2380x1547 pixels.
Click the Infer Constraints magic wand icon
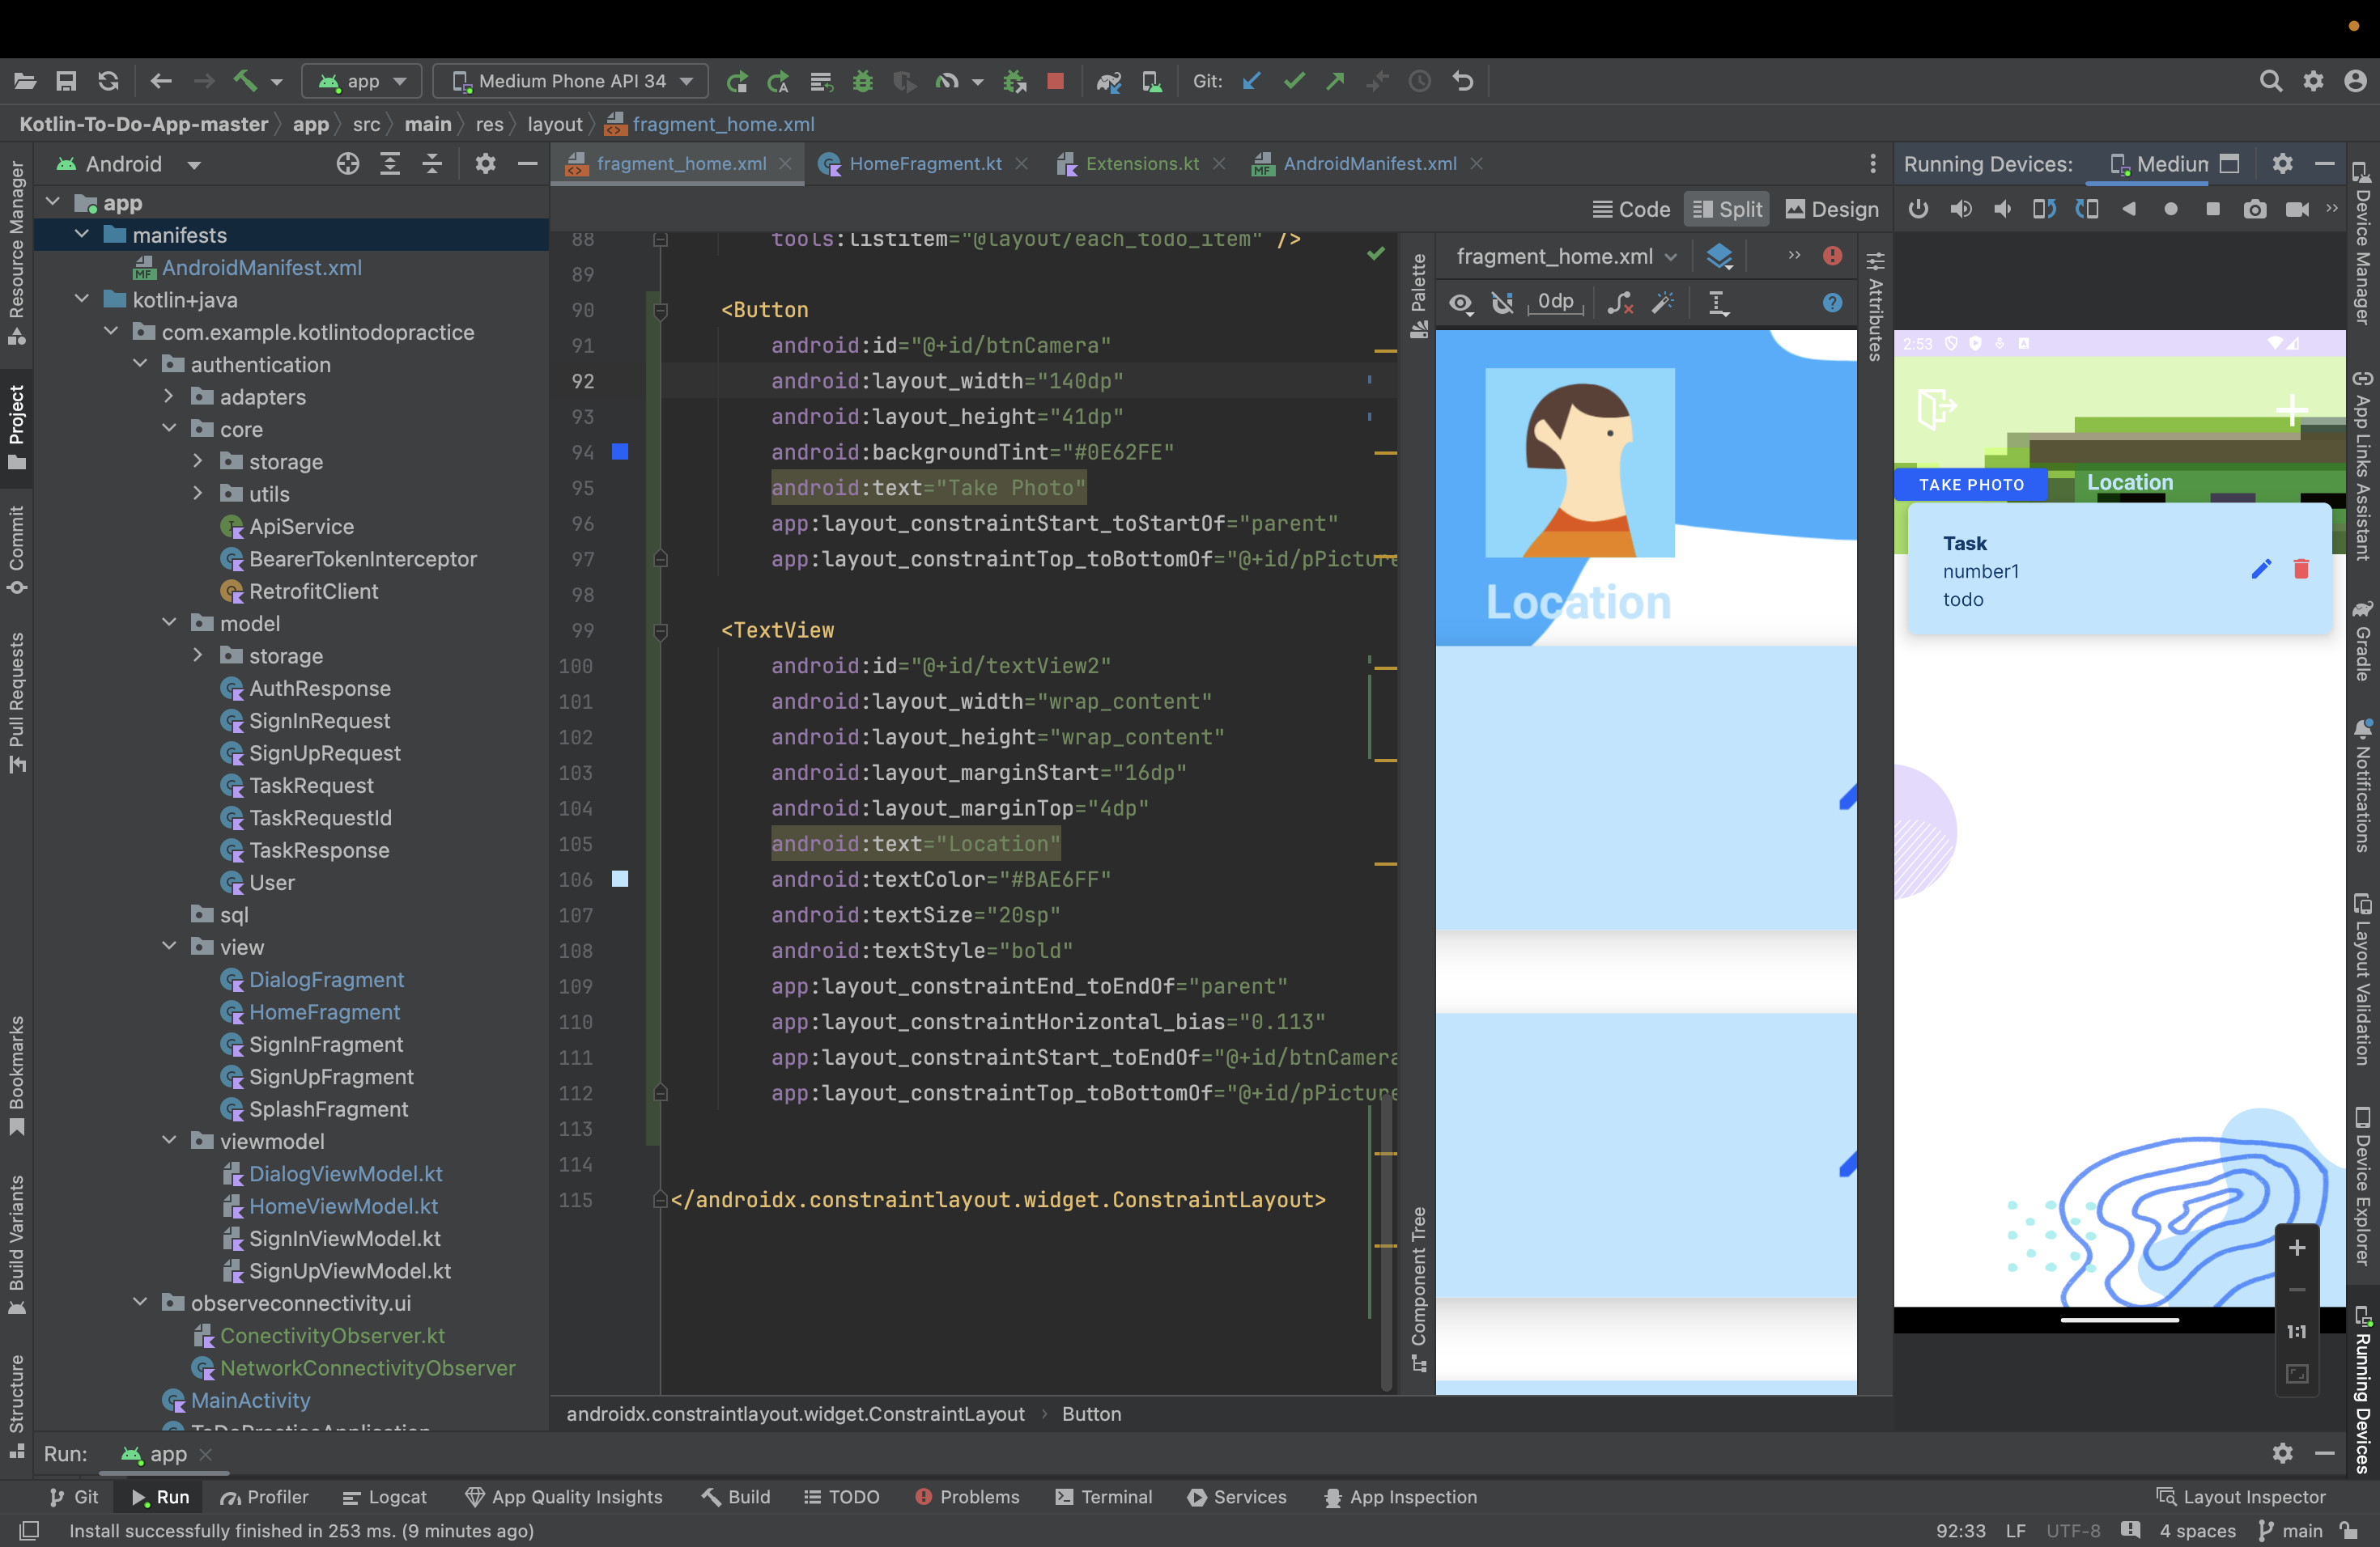pyautogui.click(x=1663, y=303)
